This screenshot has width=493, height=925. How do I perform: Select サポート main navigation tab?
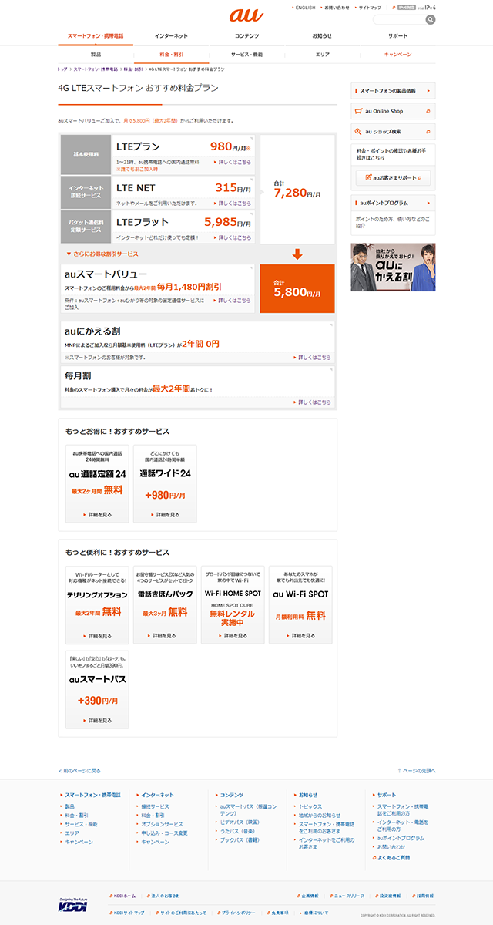pyautogui.click(x=397, y=36)
